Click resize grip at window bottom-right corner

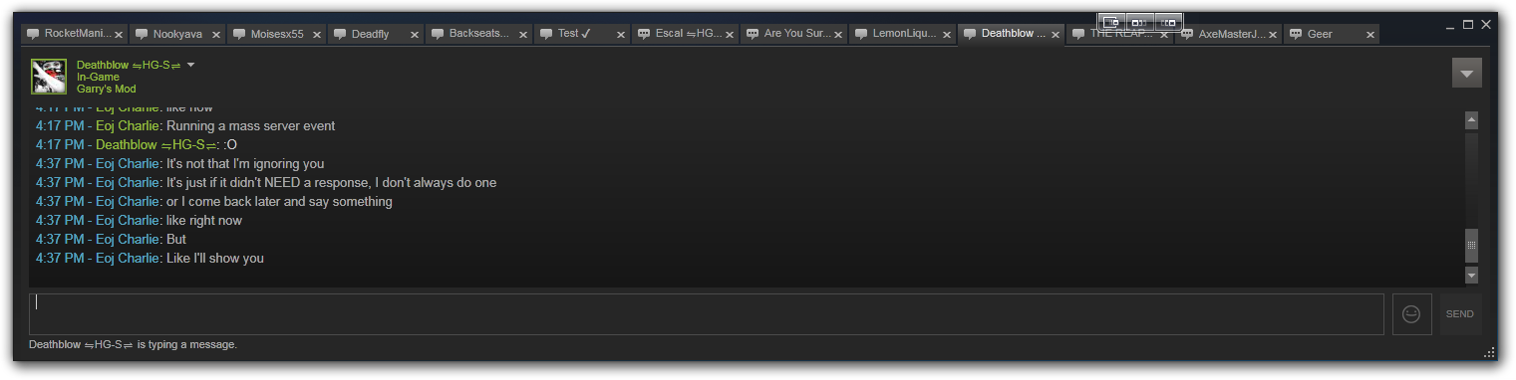[1490, 351]
